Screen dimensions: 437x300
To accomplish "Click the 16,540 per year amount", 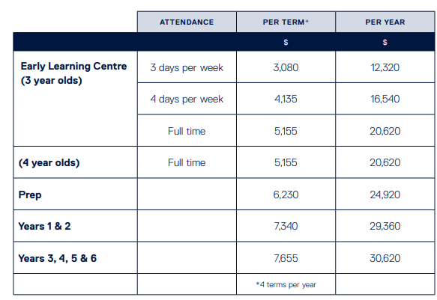I will click(x=385, y=99).
